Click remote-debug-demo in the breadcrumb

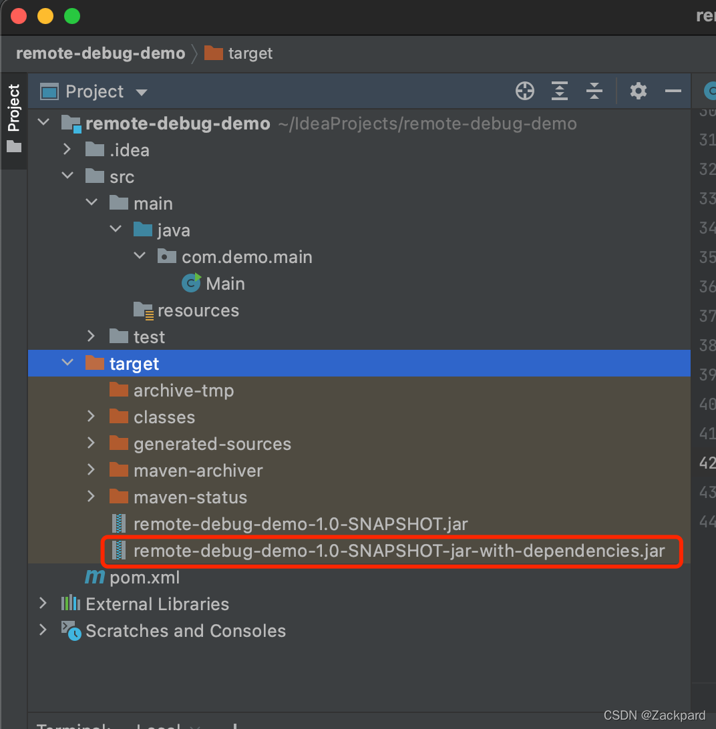101,53
